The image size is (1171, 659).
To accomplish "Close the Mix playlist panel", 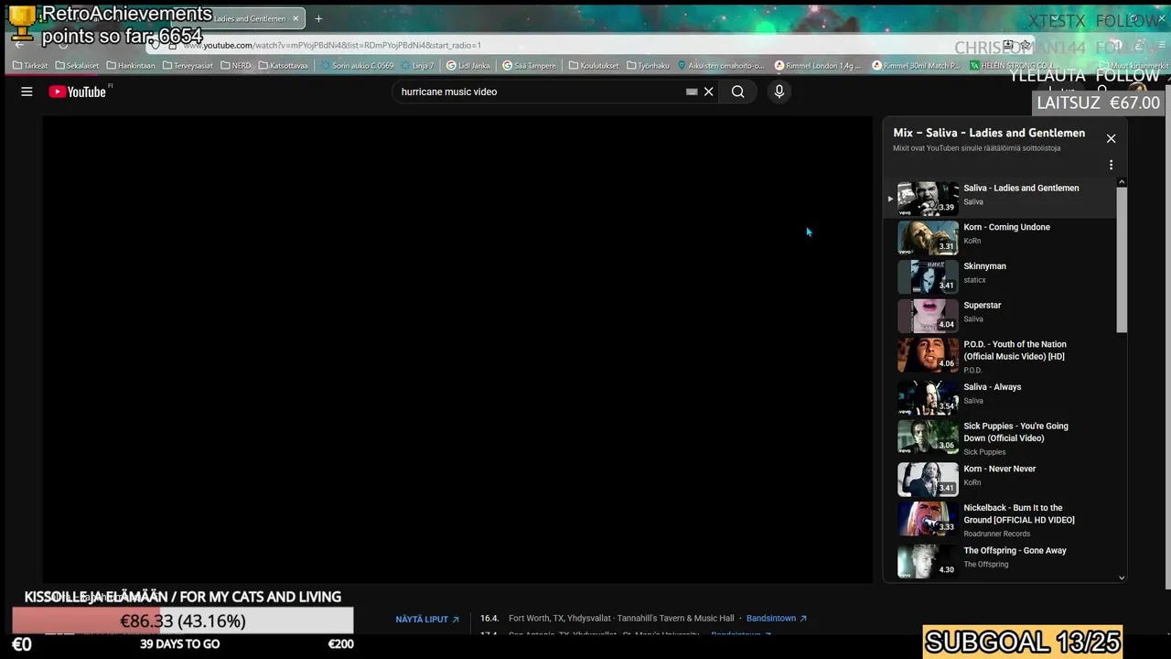I will pos(1111,138).
